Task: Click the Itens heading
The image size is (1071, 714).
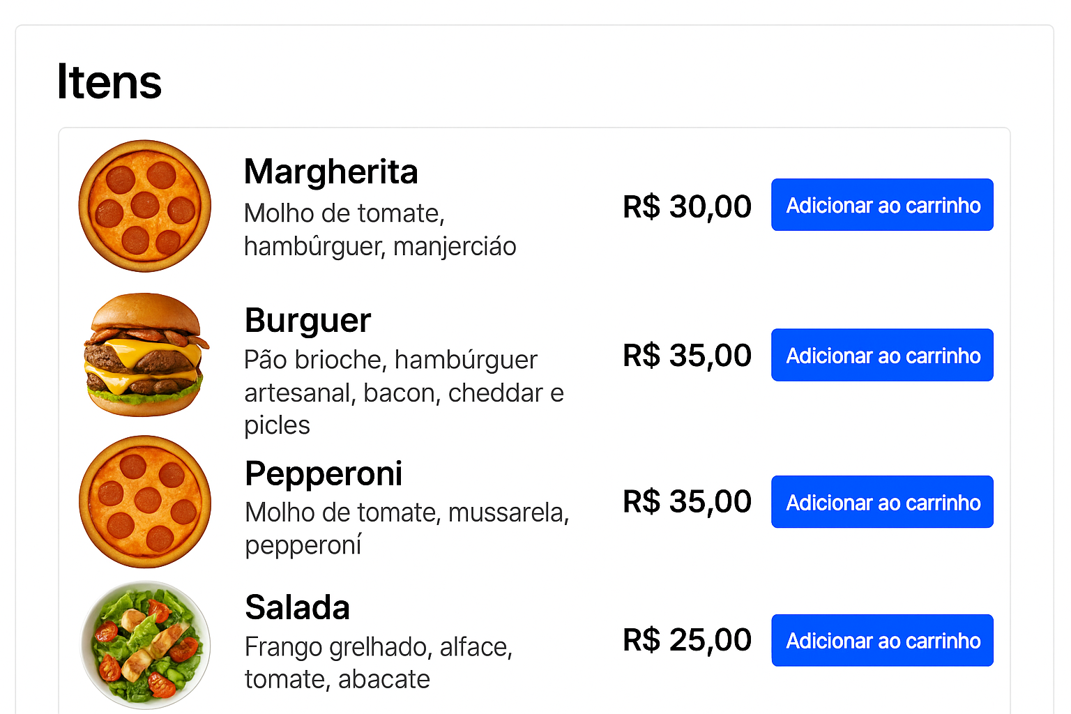Action: [x=109, y=82]
